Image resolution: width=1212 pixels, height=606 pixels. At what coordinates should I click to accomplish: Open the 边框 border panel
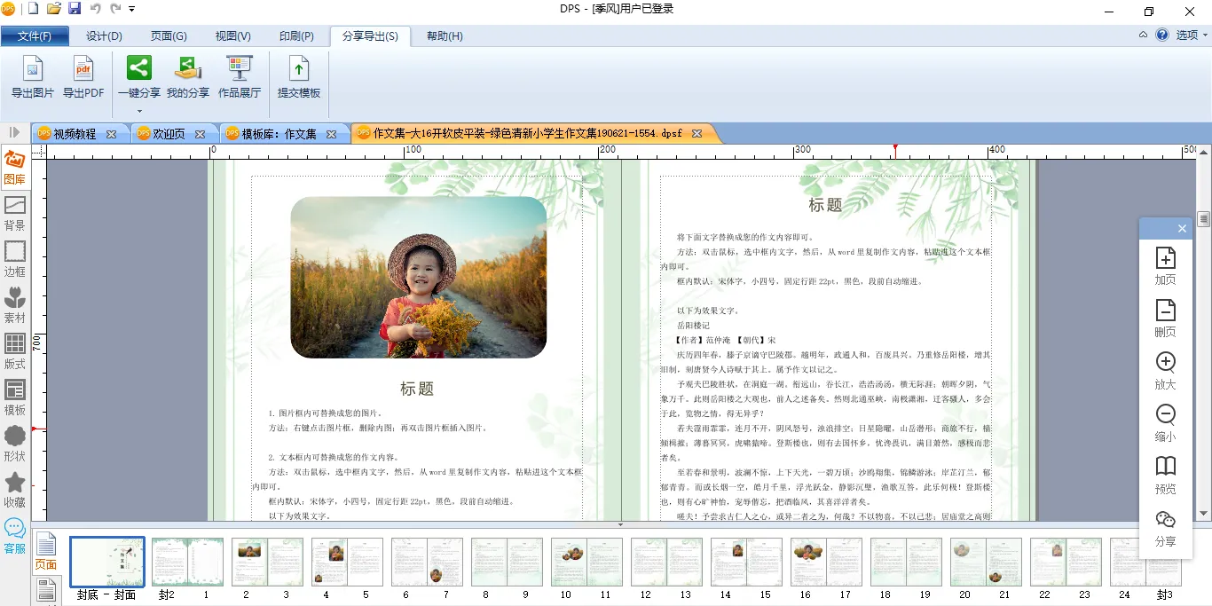(14, 259)
